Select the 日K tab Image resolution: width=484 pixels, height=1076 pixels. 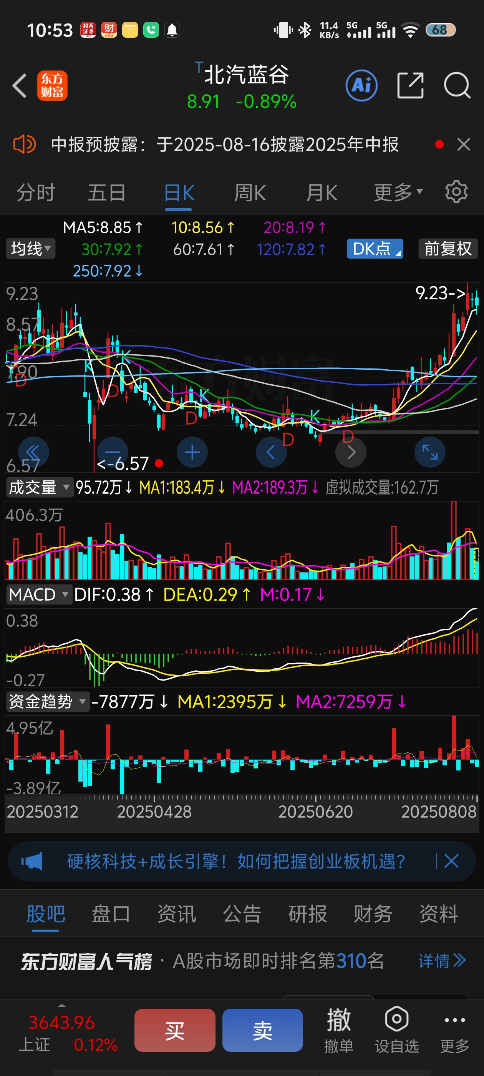[179, 193]
